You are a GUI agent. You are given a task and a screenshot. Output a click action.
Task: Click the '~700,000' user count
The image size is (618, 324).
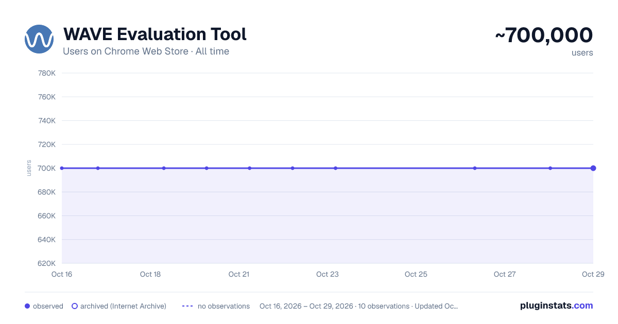click(x=544, y=35)
